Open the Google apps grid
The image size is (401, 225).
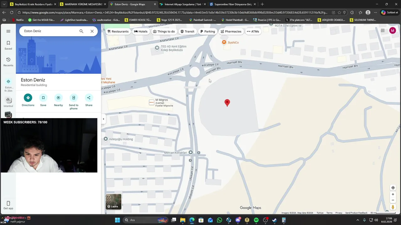click(x=383, y=30)
